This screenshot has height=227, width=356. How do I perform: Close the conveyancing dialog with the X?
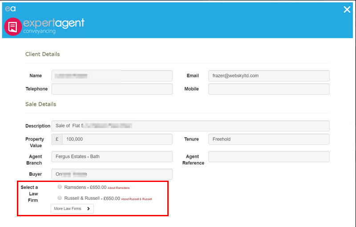tap(347, 9)
